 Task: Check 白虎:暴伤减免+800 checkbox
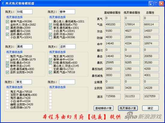[7, 69]
